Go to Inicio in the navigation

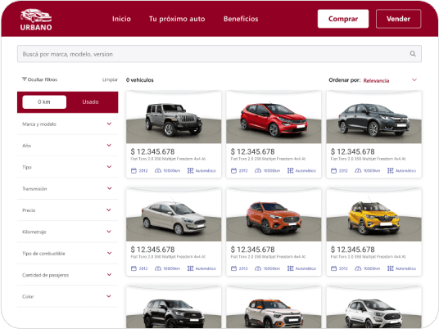[x=121, y=19]
